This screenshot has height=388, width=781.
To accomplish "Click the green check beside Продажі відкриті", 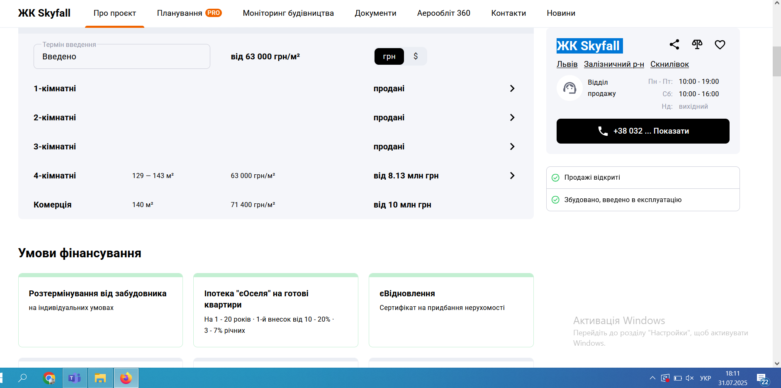I will 555,178.
